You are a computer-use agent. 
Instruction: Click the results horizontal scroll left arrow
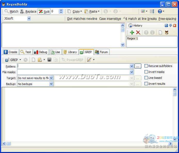click(4, 144)
